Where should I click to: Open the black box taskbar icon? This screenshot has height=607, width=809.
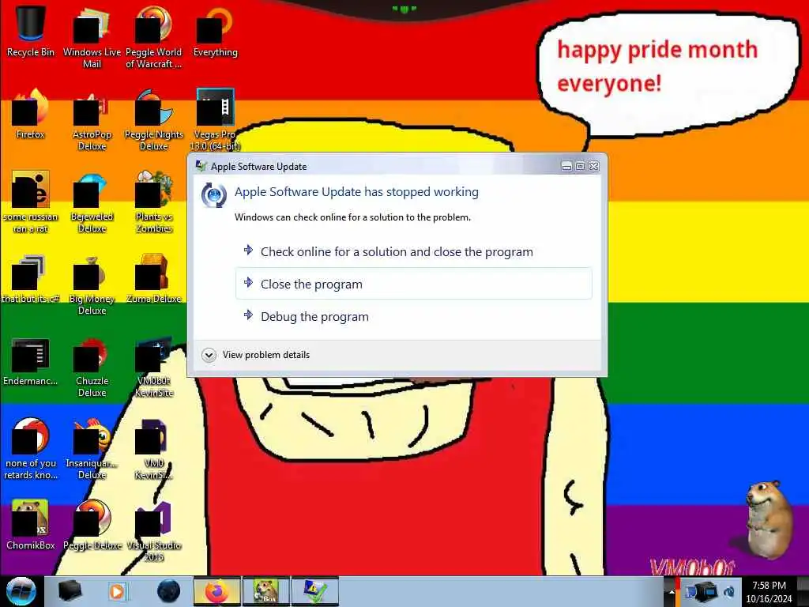[70, 591]
